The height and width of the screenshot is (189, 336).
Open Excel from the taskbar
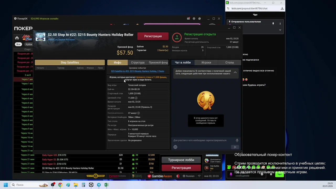click(x=106, y=185)
